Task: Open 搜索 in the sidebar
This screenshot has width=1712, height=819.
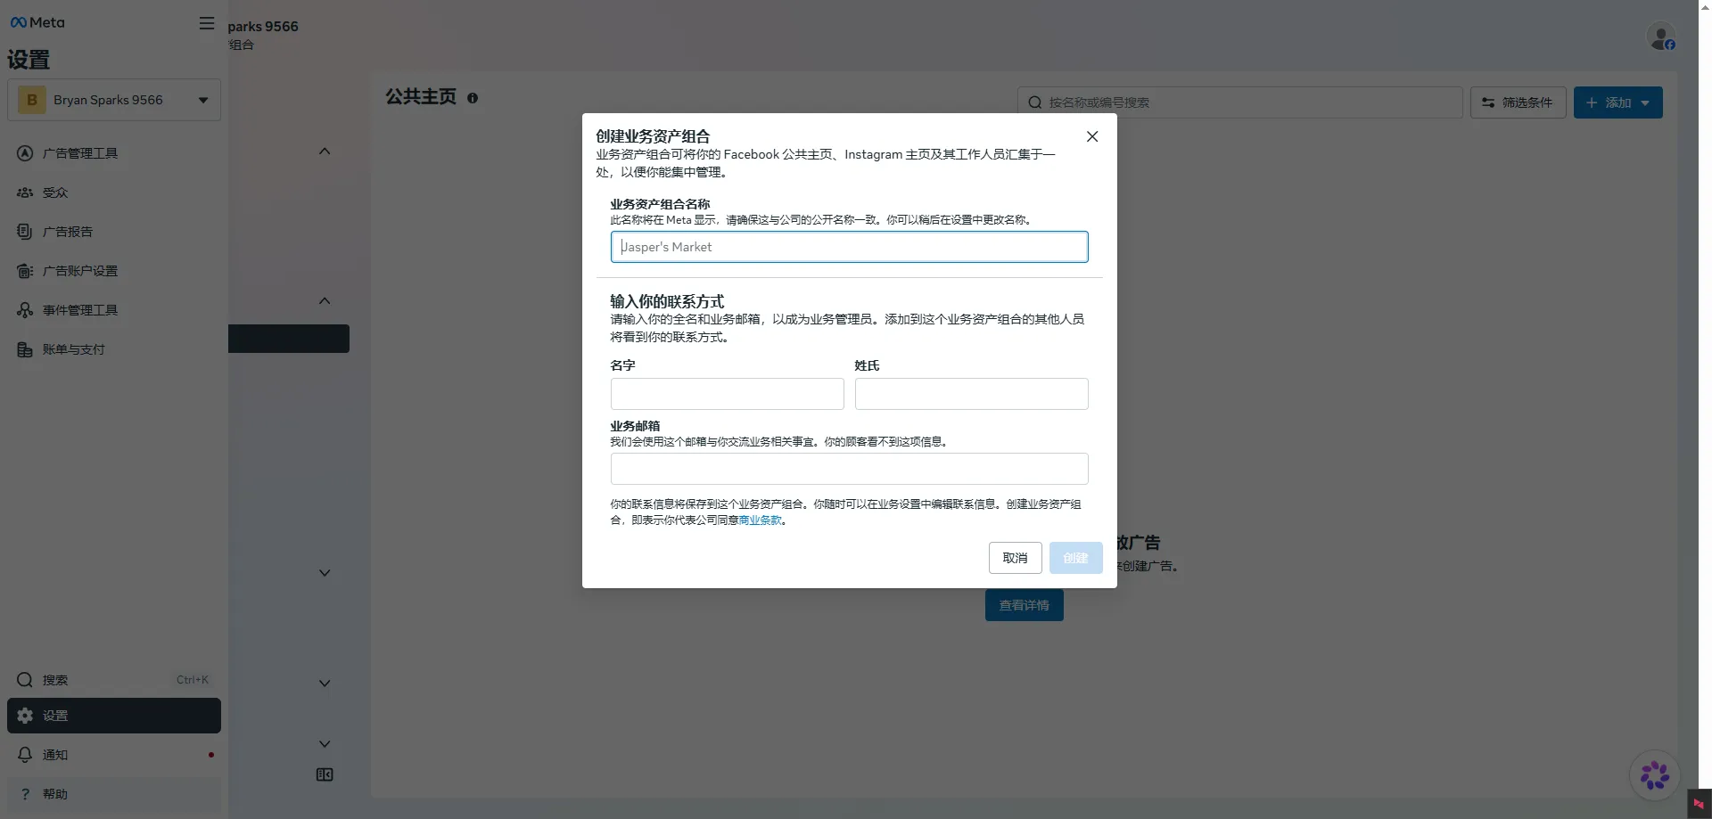Action: tap(114, 680)
